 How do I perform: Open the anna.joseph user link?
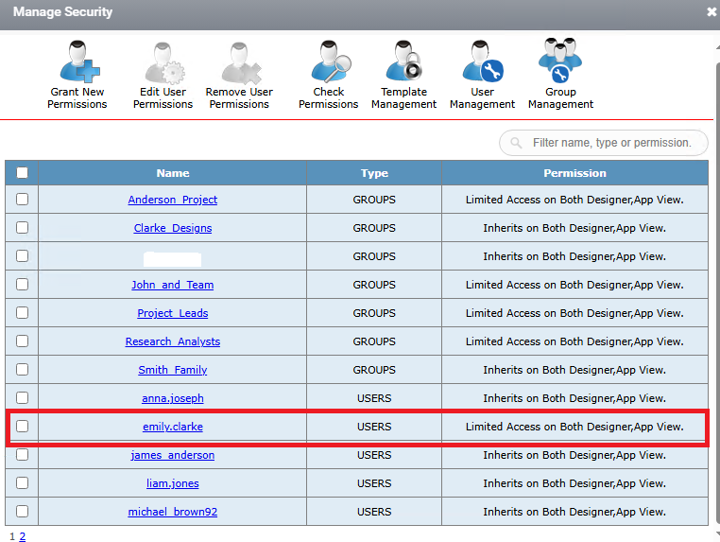pyautogui.click(x=173, y=398)
